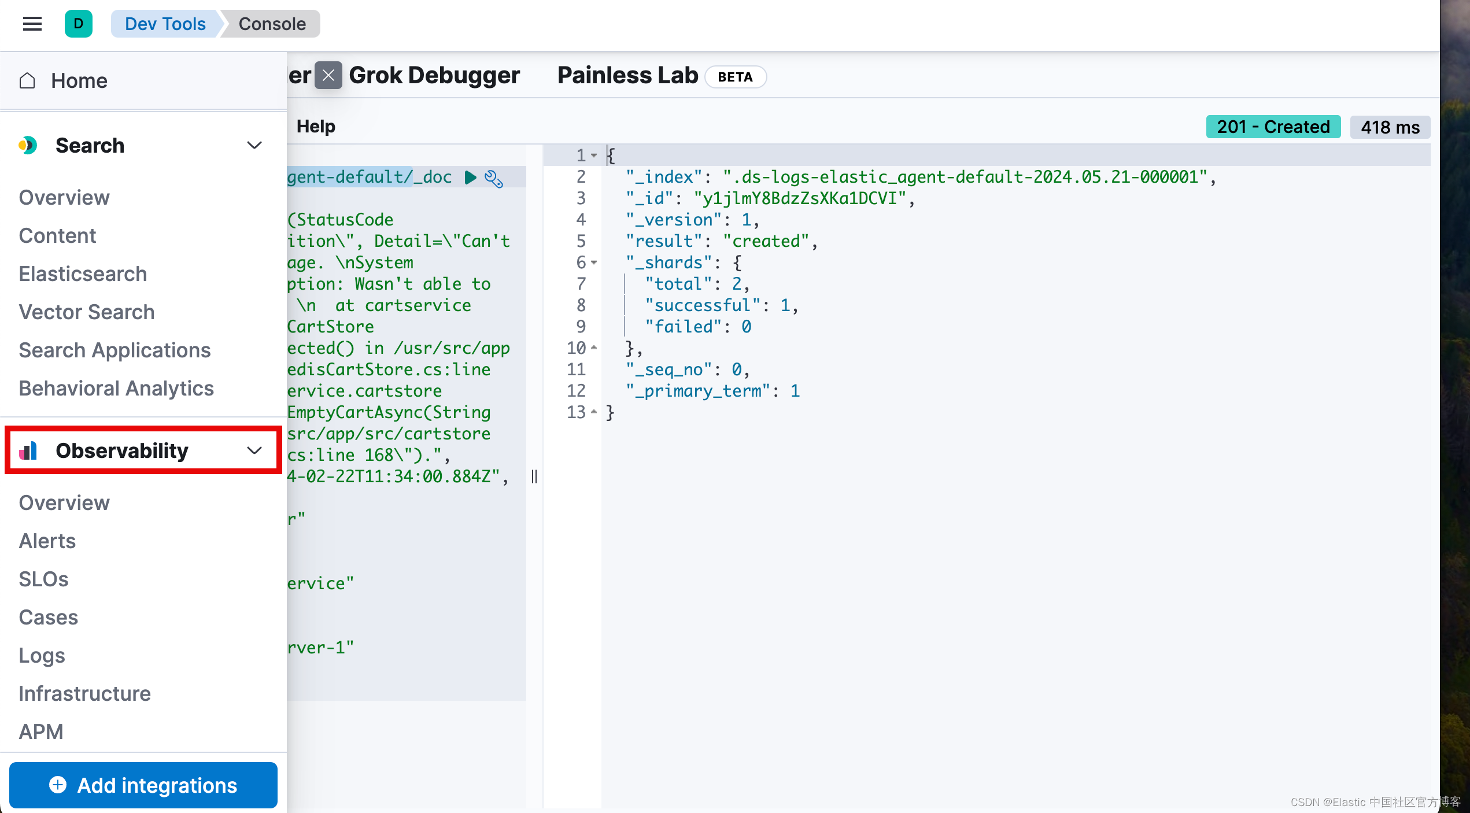The height and width of the screenshot is (813, 1470).
Task: Collapse the Observability section chevron
Action: click(x=254, y=450)
